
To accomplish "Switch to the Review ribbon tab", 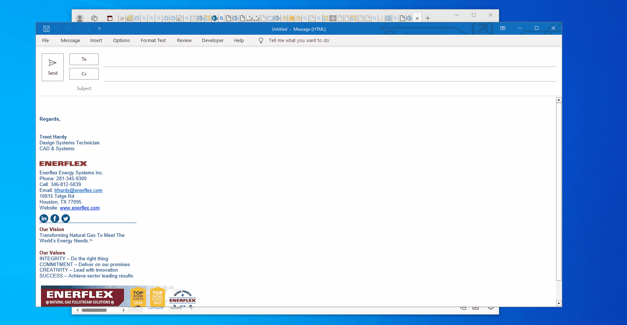I will pos(184,41).
